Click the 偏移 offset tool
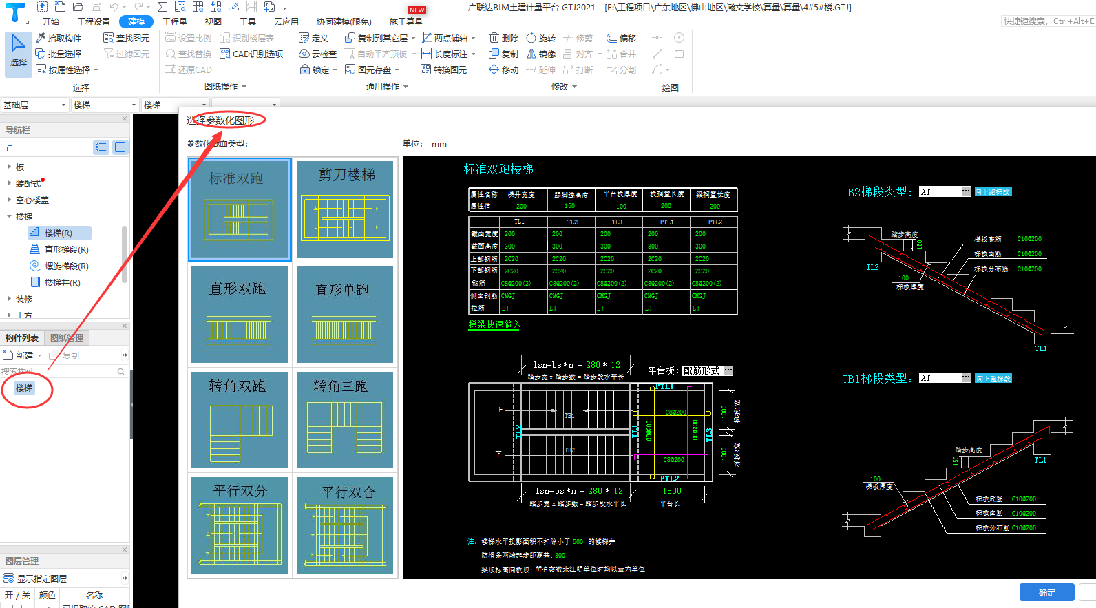The image size is (1096, 608). (622, 38)
